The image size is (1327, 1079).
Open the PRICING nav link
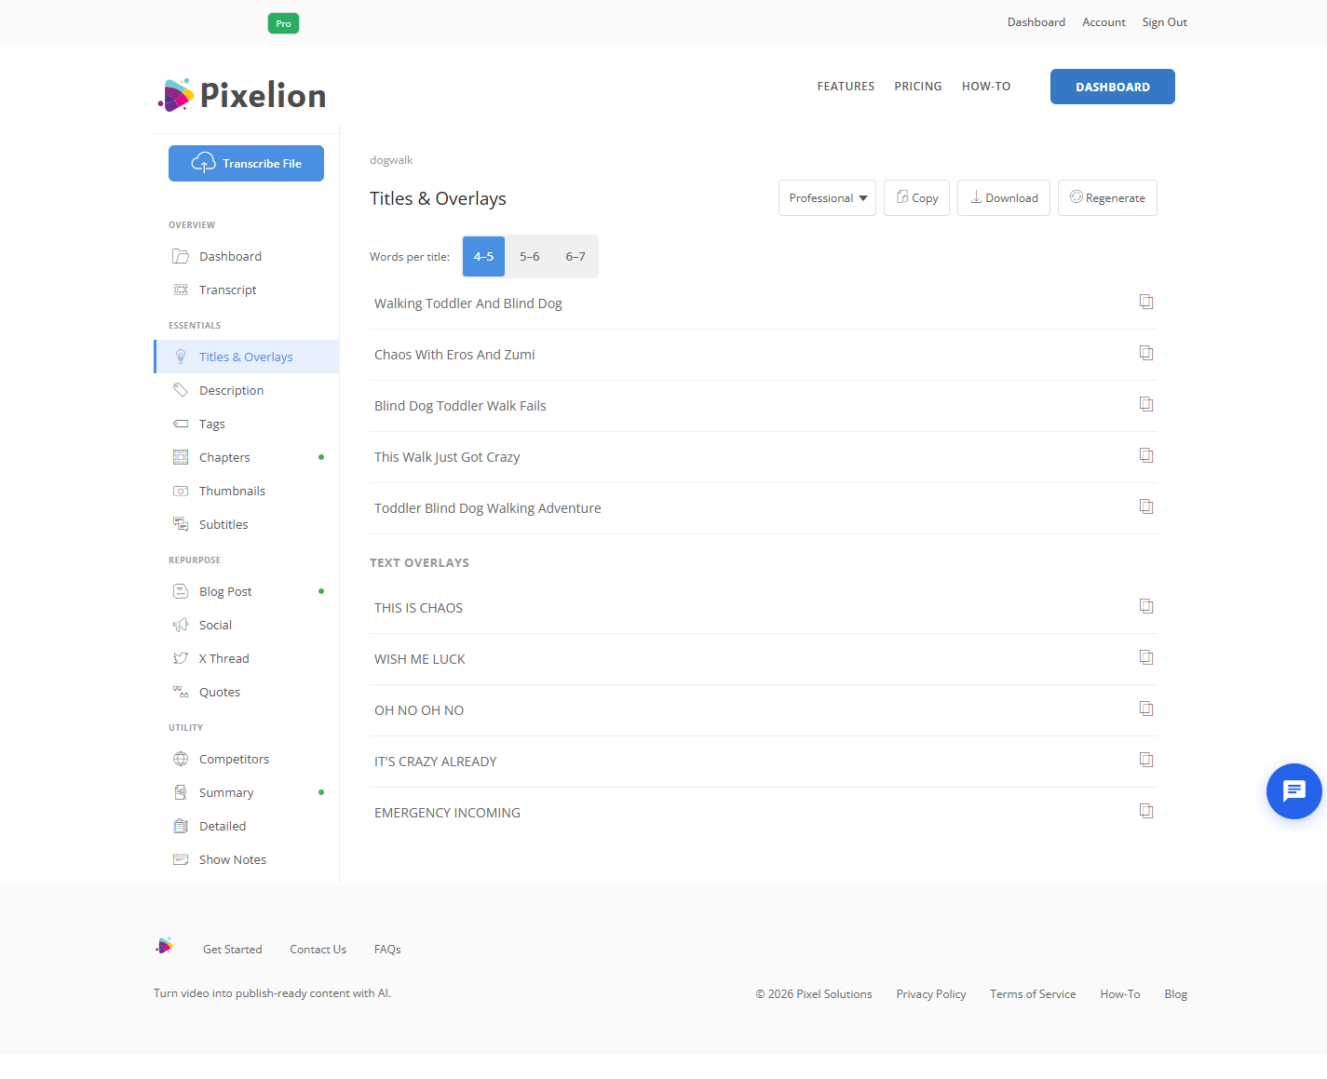click(918, 87)
